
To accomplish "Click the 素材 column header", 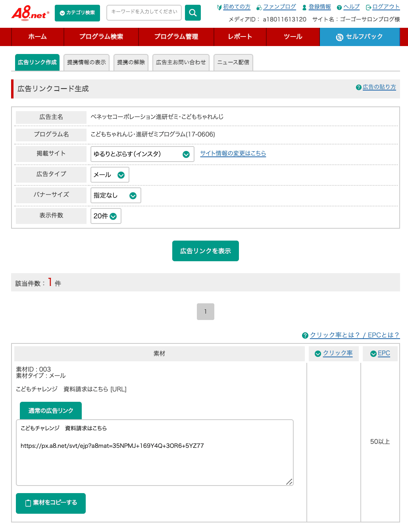I will 160,353.
